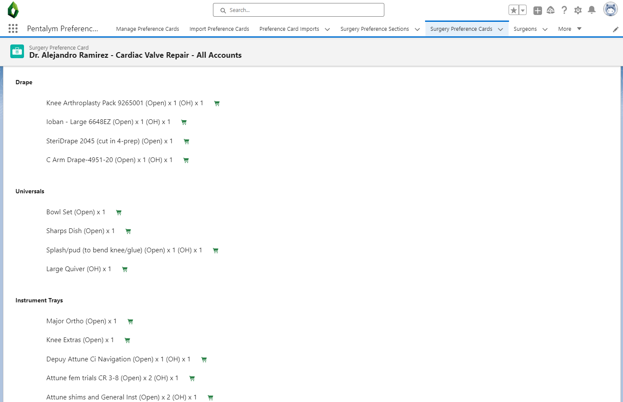Click cart icon next to Knee Arthroplasty Pack

(x=217, y=103)
